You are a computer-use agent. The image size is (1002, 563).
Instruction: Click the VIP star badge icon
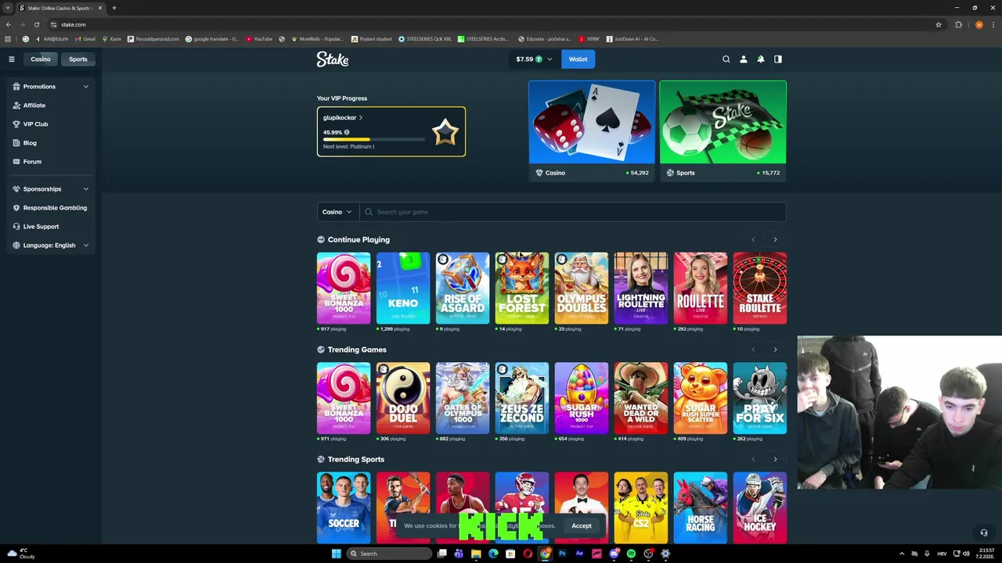click(x=445, y=132)
